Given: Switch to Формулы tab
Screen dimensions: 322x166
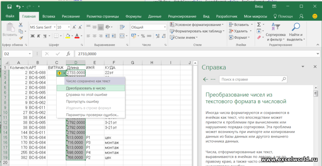Looking at the screenshot, I should 133,16.
